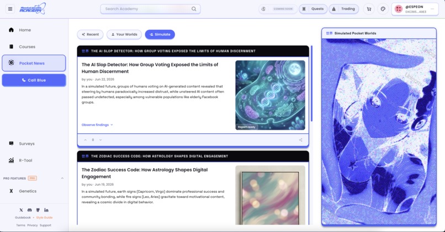Click the search magnifier icon
The width and height of the screenshot is (445, 232).
(194, 9)
